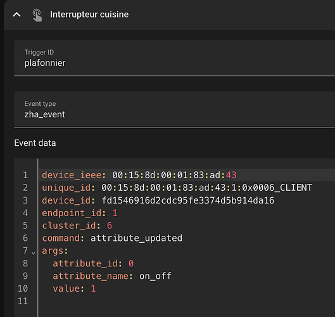335x317 pixels.
Task: Edit the Event type field zha_event
Action: pos(174,109)
